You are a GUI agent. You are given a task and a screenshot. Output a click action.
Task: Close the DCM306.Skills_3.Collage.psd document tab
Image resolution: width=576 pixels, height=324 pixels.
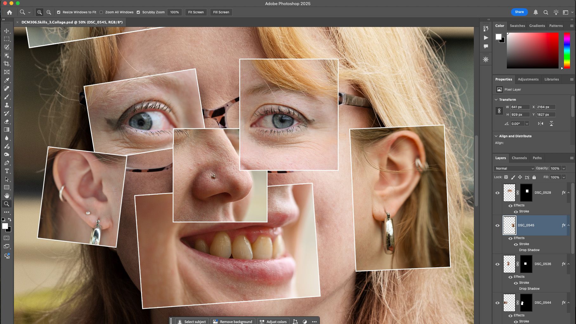click(x=17, y=22)
